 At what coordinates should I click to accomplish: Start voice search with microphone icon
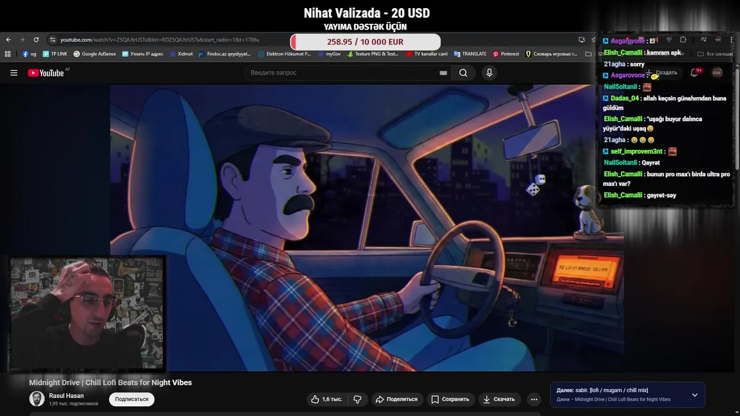(x=489, y=73)
